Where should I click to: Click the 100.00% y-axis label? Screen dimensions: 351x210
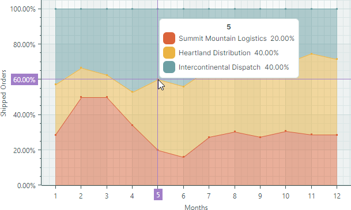23,9
